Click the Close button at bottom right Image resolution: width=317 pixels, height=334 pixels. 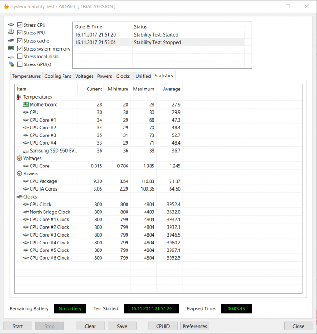tap(298, 326)
